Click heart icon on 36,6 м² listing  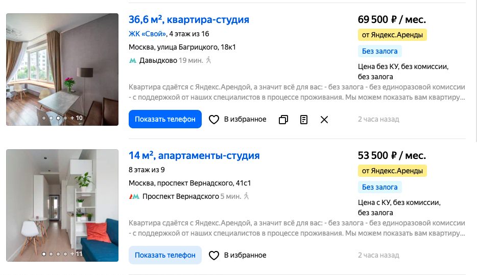(x=214, y=120)
